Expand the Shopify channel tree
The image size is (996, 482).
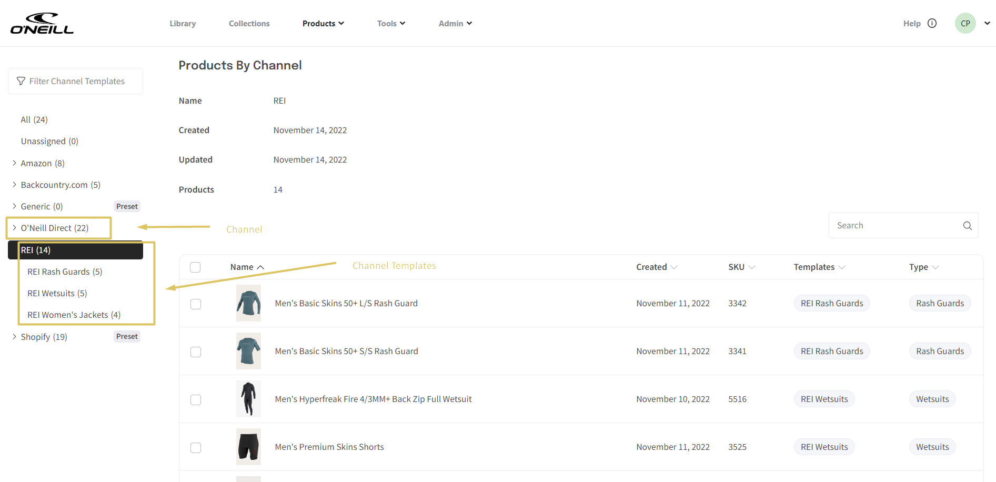(14, 337)
